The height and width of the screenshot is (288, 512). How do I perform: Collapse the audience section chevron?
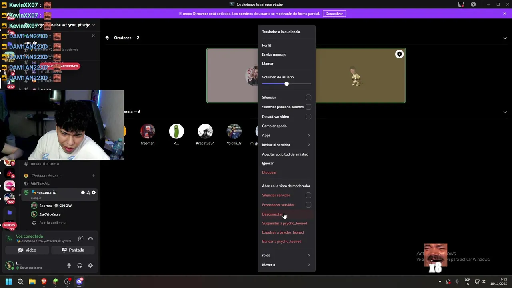point(505,112)
